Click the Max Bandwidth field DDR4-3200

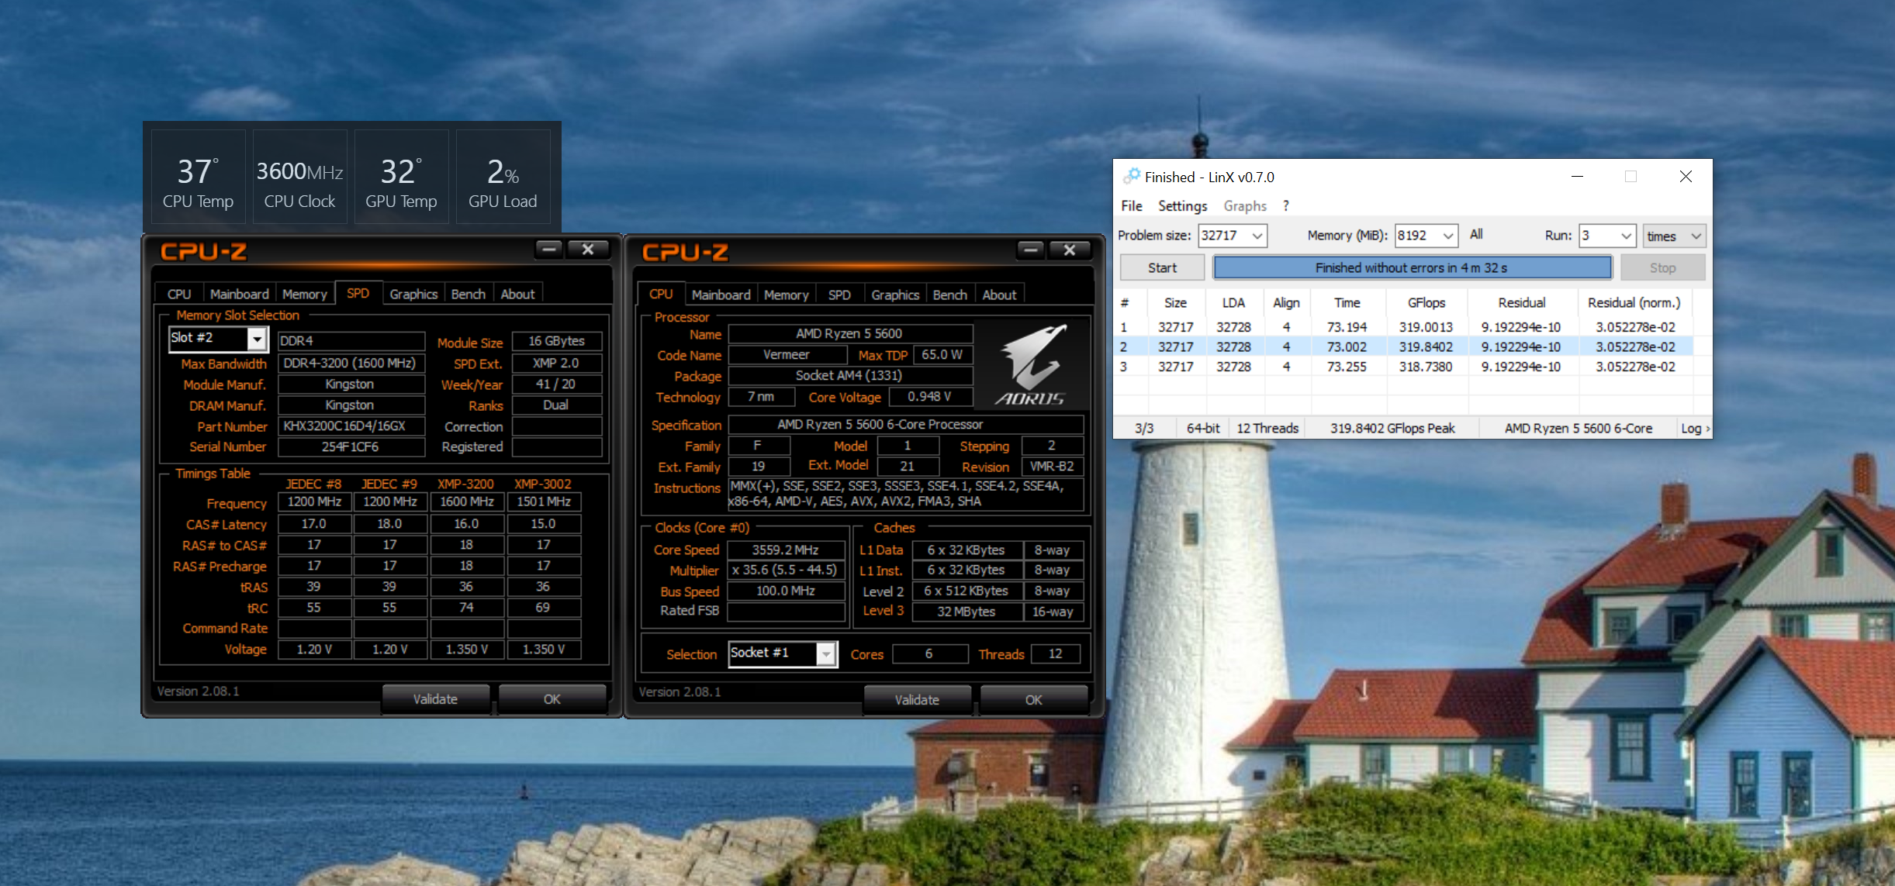coord(351,364)
